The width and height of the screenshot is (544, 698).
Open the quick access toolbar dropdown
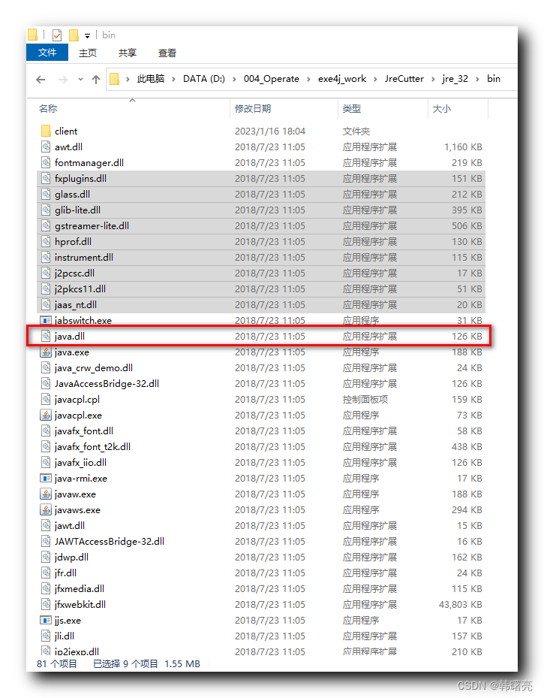[88, 35]
